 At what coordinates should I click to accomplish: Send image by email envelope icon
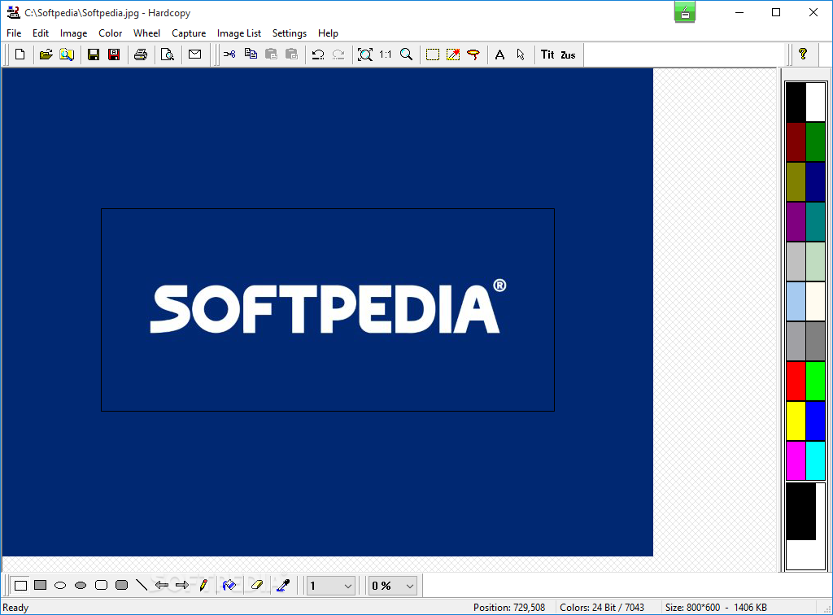195,55
